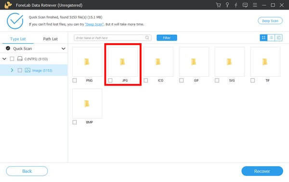Check the C:(NTFS) drive checkbox
The height and width of the screenshot is (182, 289).
[12, 59]
